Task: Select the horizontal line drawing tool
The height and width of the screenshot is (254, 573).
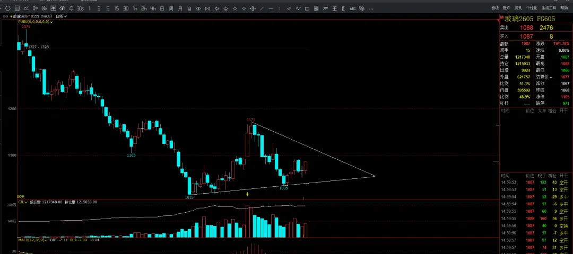Action: coord(271,8)
